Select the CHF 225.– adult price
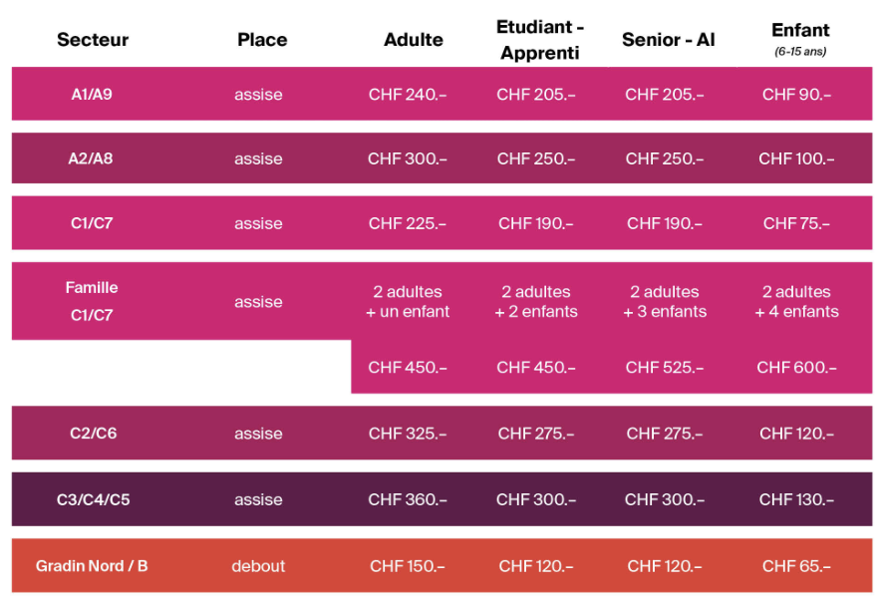Screen dimensions: 883x604 point(408,223)
